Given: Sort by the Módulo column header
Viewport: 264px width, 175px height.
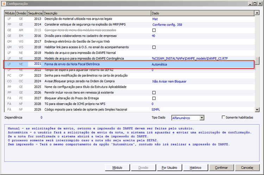Looking at the screenshot, I should pyautogui.click(x=10, y=13).
